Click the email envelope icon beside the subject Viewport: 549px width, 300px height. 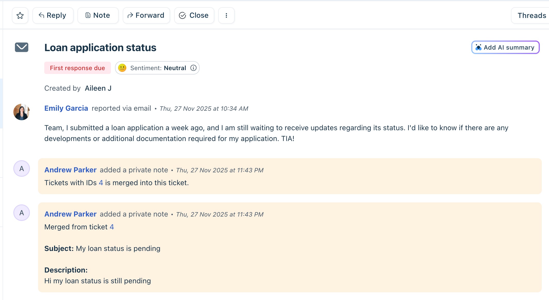[22, 47]
